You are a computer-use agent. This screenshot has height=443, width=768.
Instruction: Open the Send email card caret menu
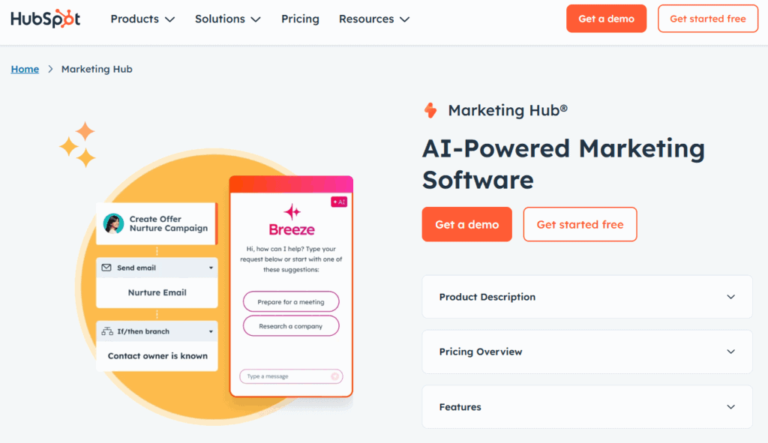[210, 268]
